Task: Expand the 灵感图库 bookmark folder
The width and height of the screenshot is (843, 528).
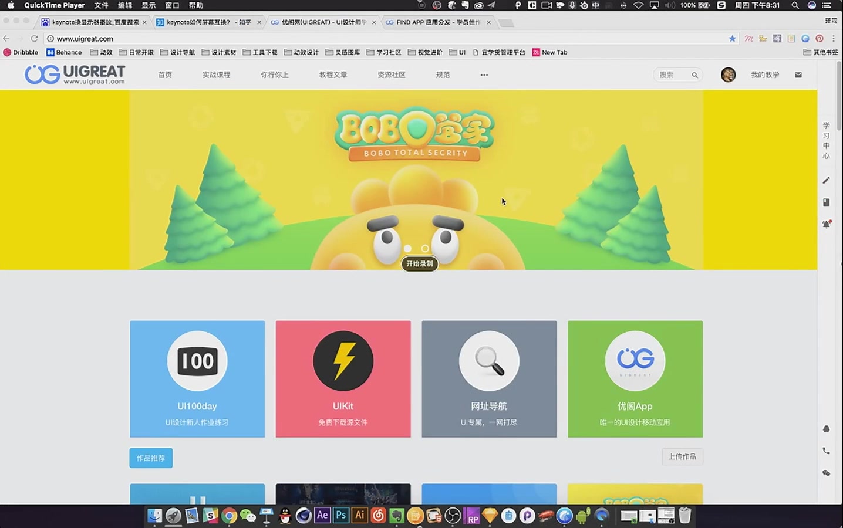Action: [x=343, y=52]
